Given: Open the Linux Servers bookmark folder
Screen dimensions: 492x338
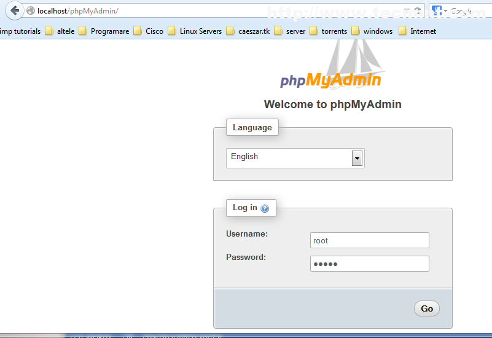Looking at the screenshot, I should click(x=195, y=31).
